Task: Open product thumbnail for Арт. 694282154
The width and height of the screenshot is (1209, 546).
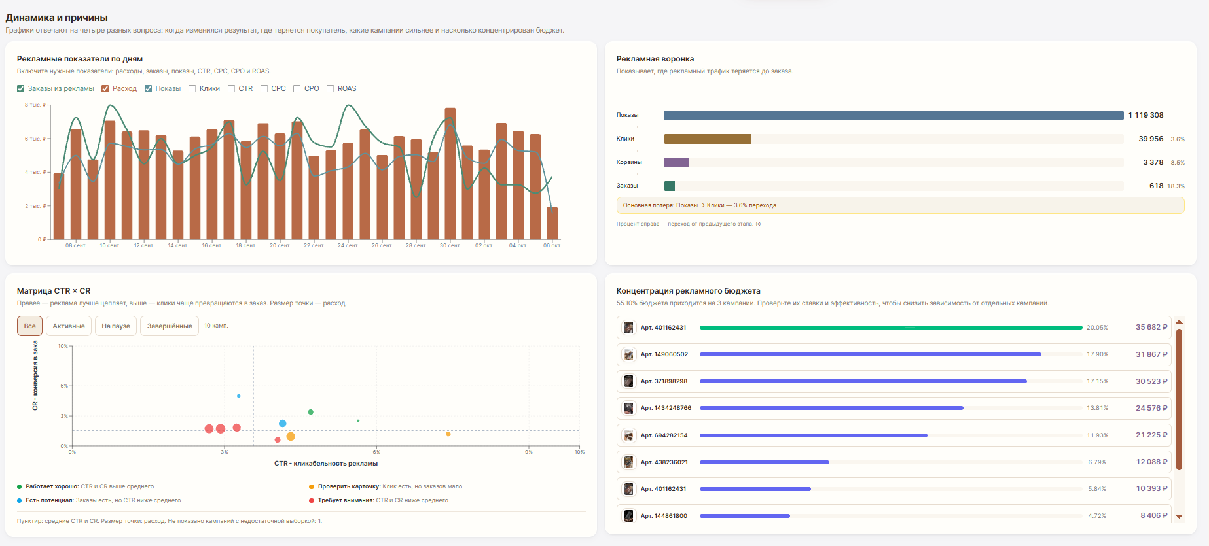Action: pyautogui.click(x=628, y=435)
